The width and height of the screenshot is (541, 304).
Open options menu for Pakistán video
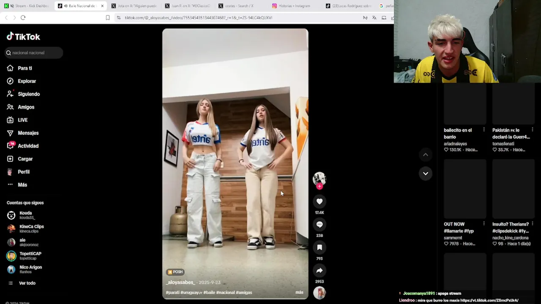(x=533, y=130)
